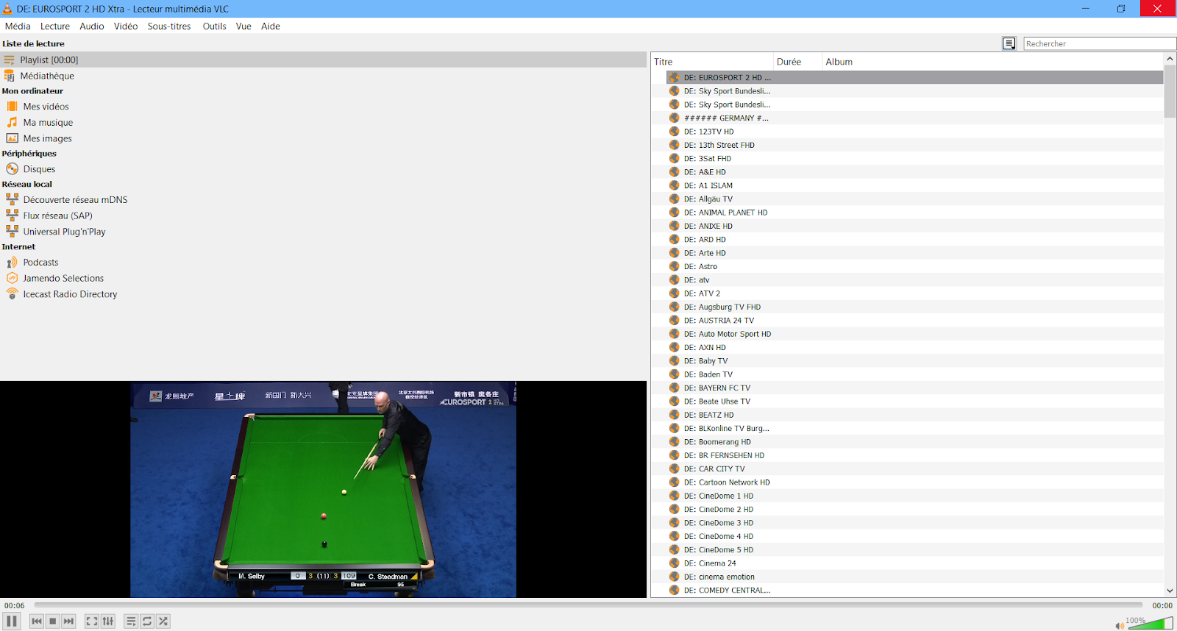This screenshot has width=1177, height=631.
Task: Select DE: EUROSPORT 2 HD playlist entry
Action: click(x=915, y=77)
